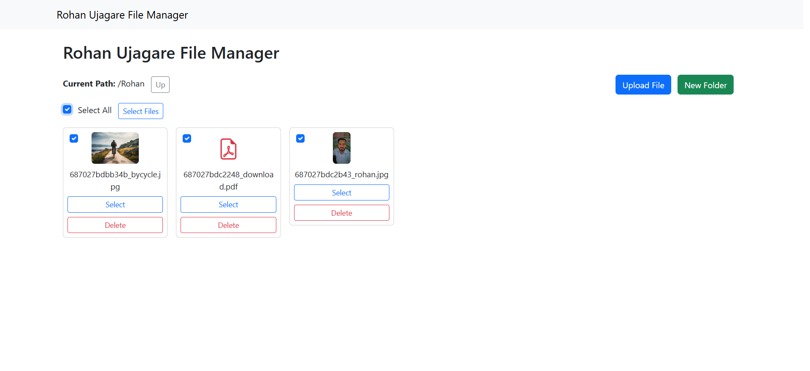Click the PDF file icon
810x371 pixels.
pyautogui.click(x=228, y=149)
